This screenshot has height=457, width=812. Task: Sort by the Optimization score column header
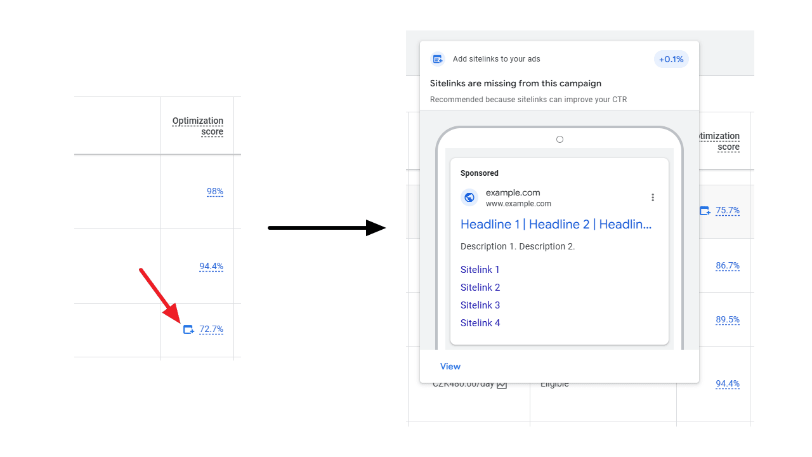pos(197,126)
